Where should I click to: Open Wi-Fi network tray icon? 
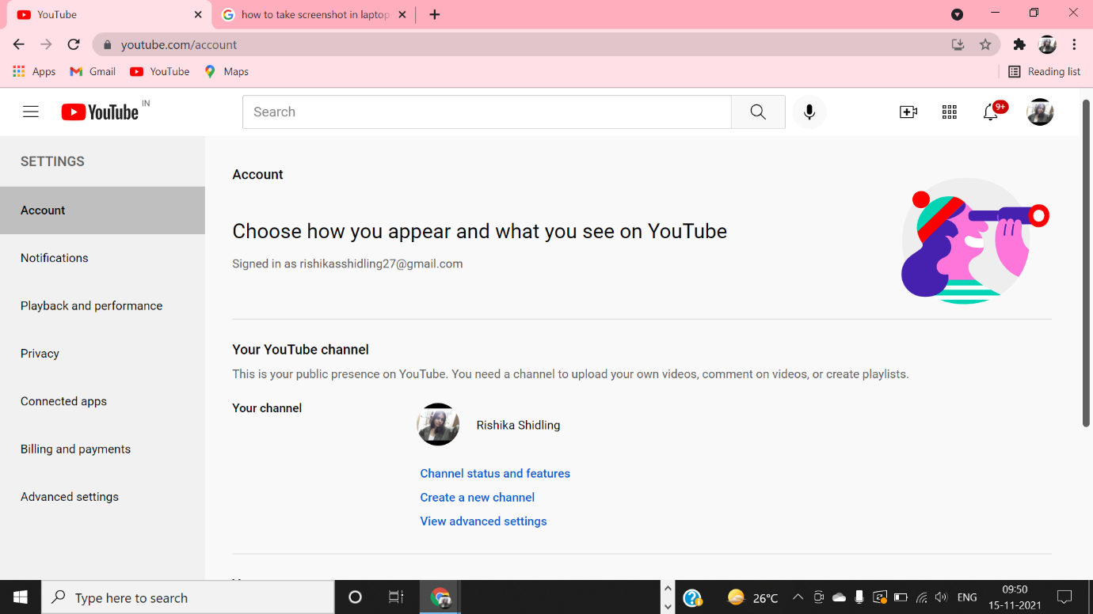921,597
